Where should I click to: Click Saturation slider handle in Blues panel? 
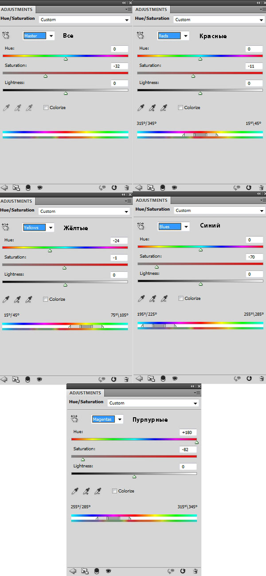[x=156, y=266]
